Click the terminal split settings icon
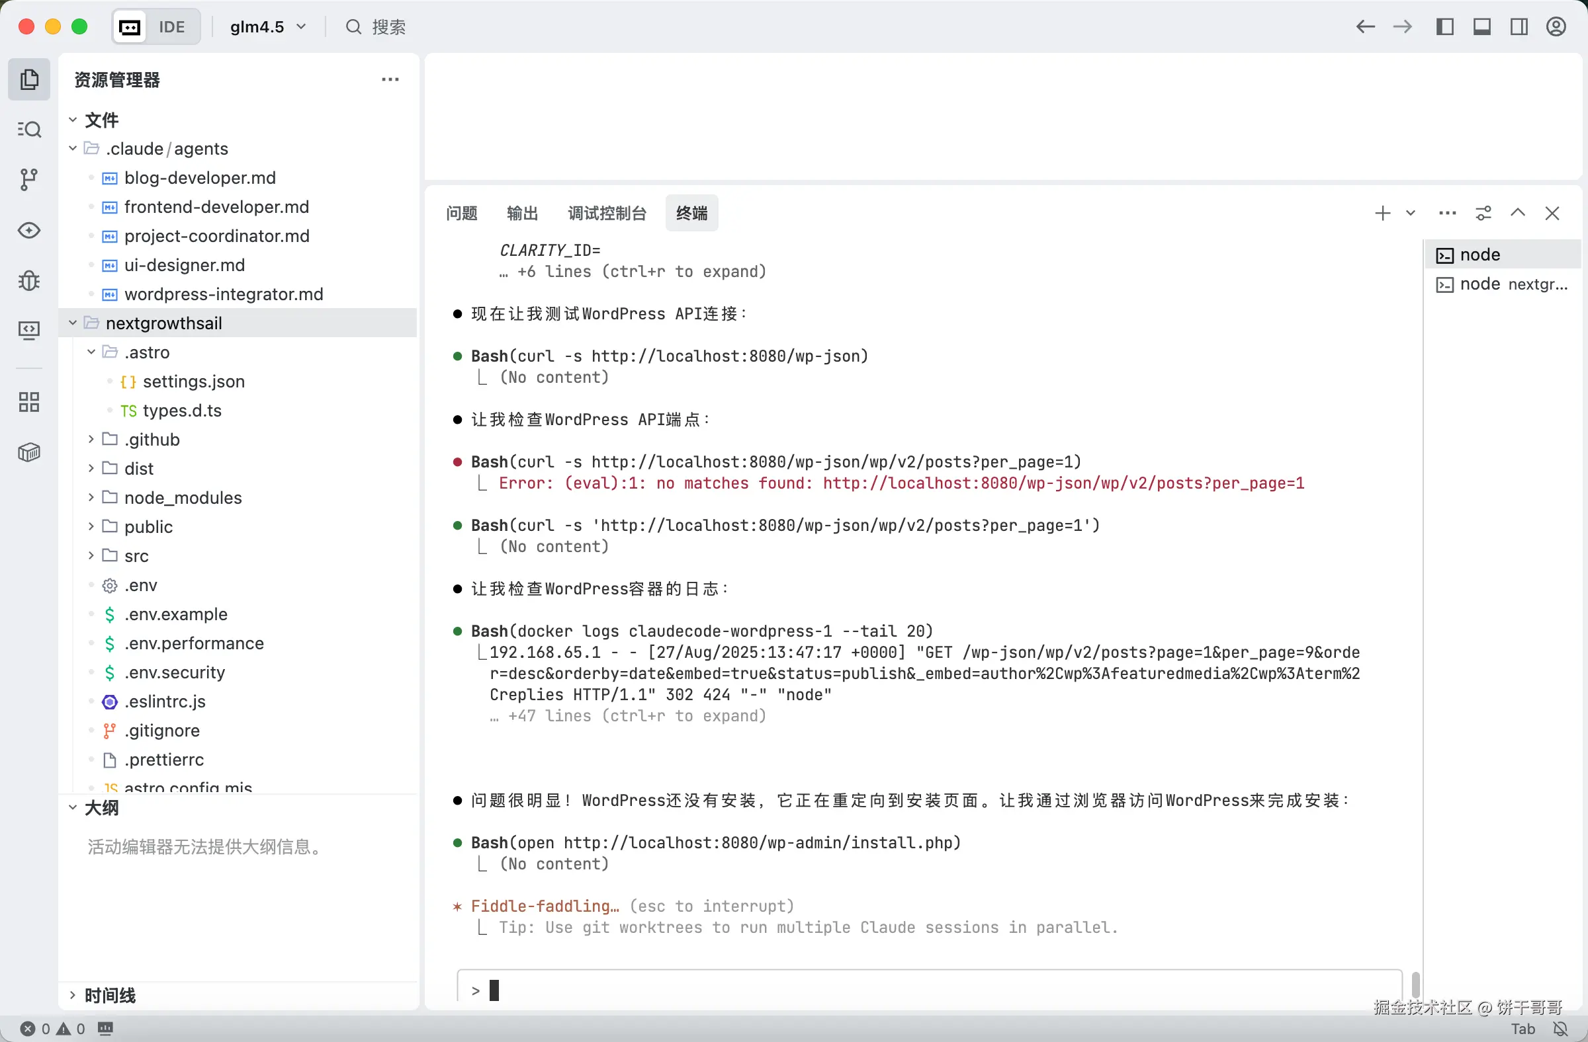Screen dimensions: 1588x1042 1483,214
